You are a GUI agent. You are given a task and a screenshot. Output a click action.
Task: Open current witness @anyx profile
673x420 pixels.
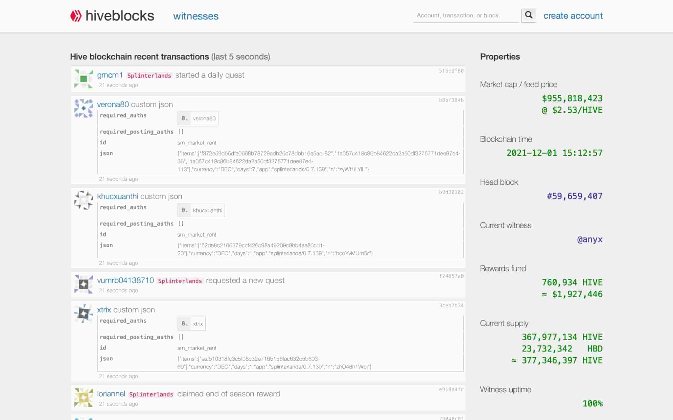tap(590, 240)
